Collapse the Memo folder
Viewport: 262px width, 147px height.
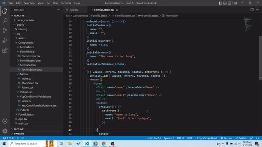point(36,74)
